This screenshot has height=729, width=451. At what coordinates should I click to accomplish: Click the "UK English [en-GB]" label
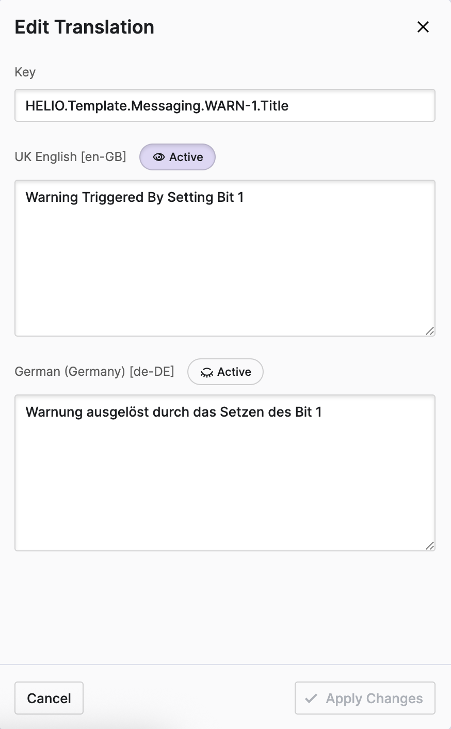coord(71,156)
